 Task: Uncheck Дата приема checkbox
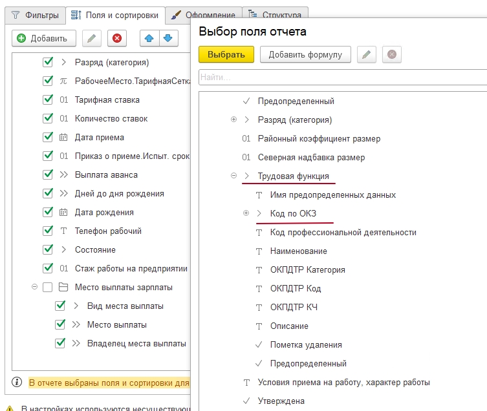click(x=47, y=137)
